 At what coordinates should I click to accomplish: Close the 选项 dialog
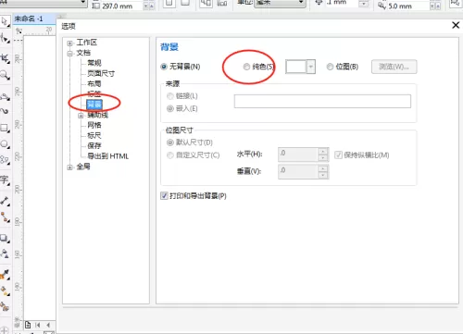456,25
